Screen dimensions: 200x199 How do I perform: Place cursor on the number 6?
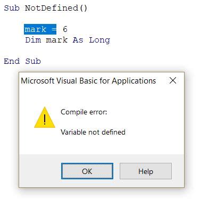(x=65, y=29)
